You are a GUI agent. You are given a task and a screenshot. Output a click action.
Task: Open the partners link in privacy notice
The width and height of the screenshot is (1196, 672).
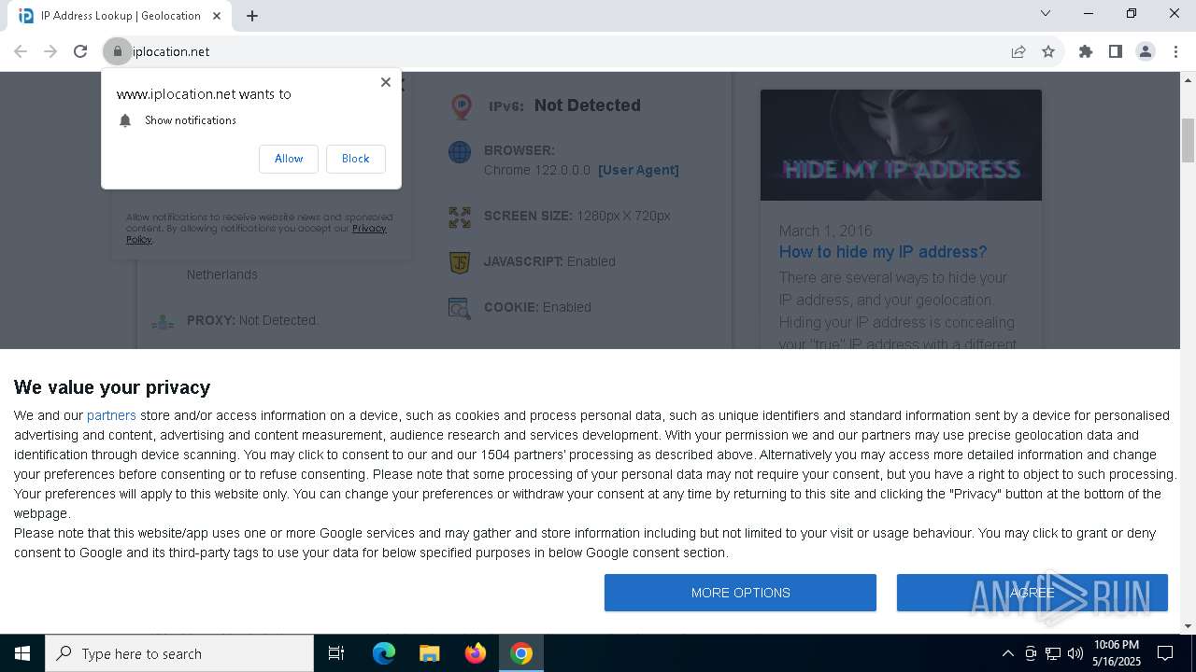tap(111, 415)
